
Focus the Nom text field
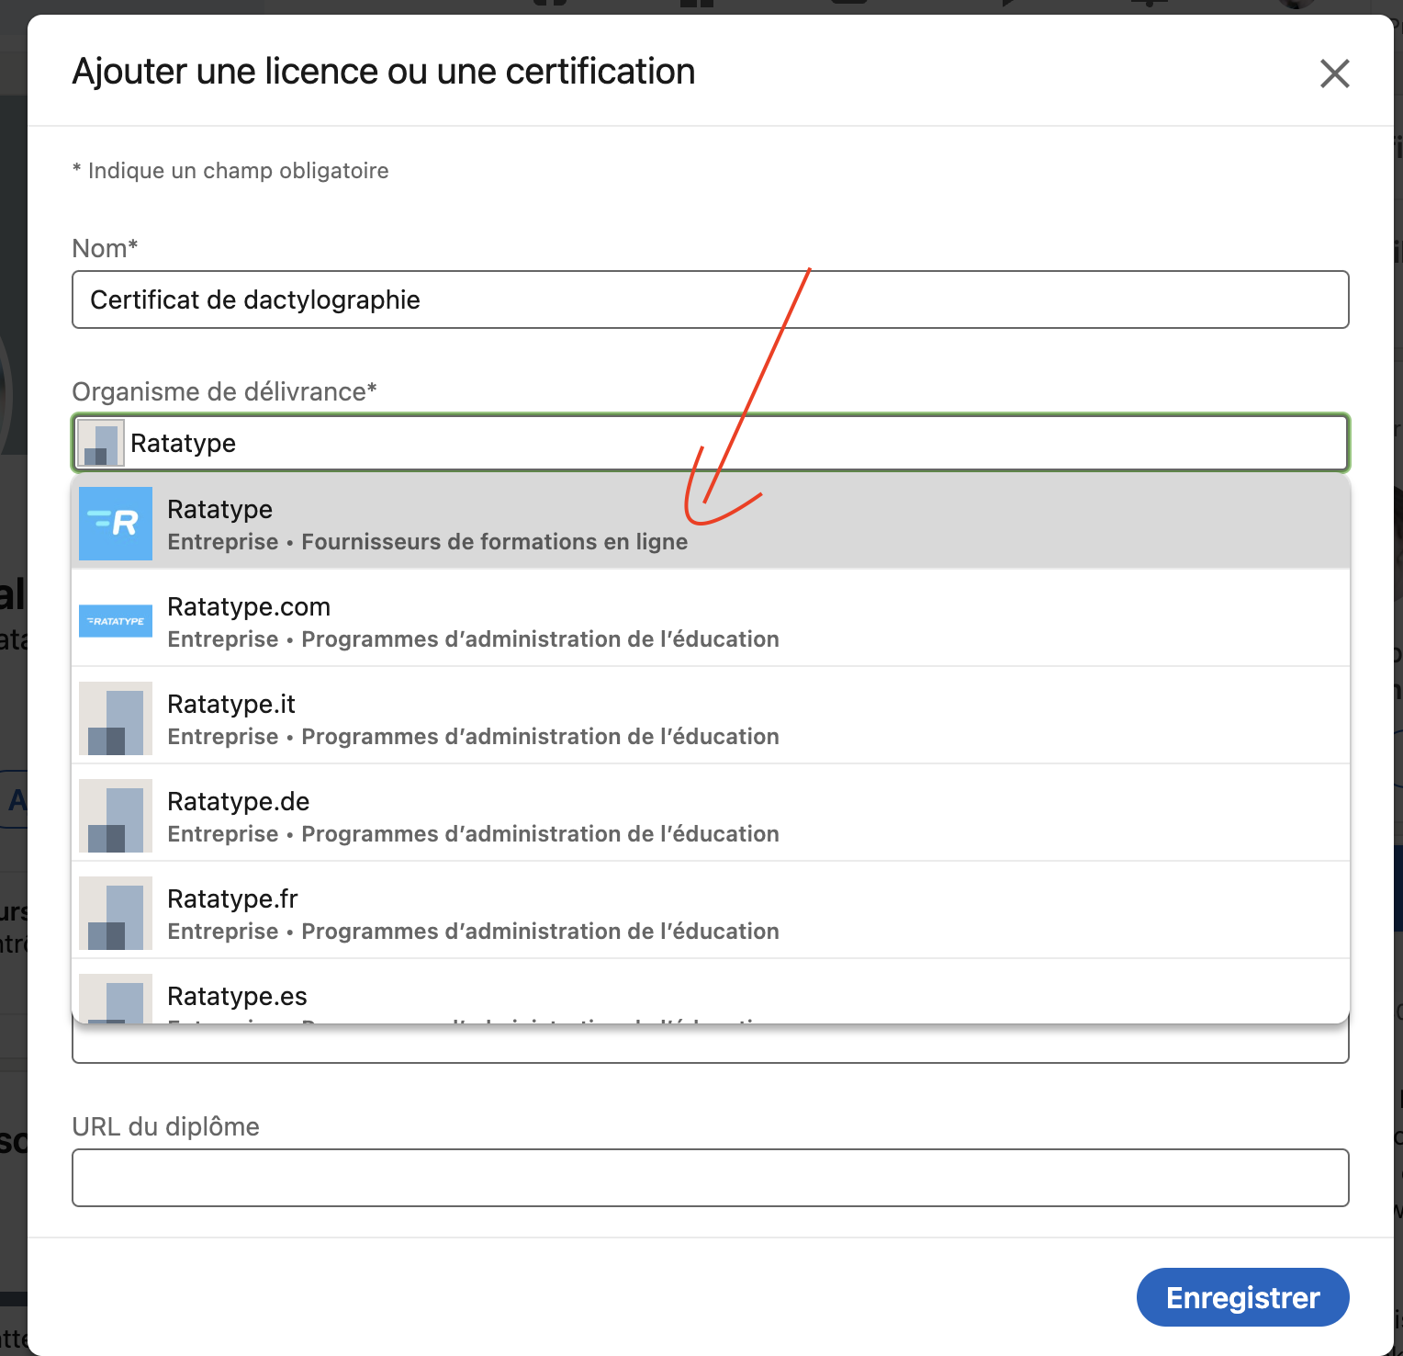click(x=710, y=299)
